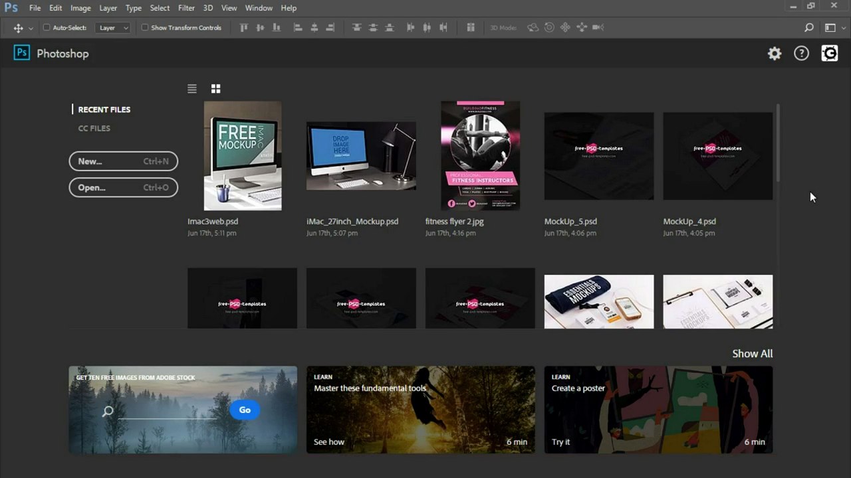Viewport: 851px width, 478px height.
Task: Expand the workspace switcher dropdown arrow
Action: [x=843, y=29]
